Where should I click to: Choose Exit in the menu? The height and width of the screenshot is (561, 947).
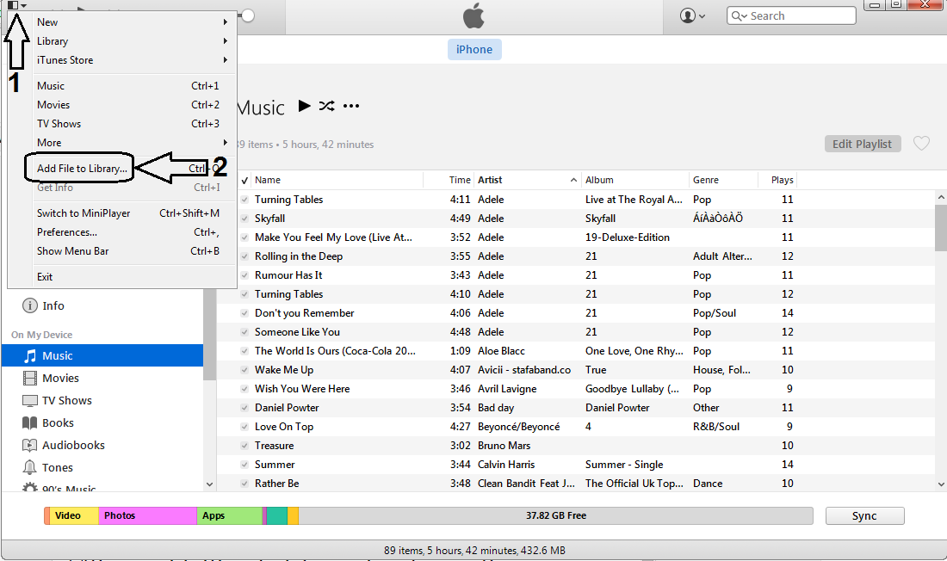[133, 276]
